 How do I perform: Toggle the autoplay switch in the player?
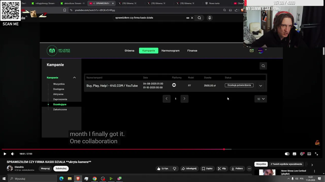click(287, 154)
